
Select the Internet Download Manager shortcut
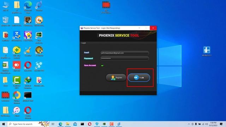pos(28,82)
